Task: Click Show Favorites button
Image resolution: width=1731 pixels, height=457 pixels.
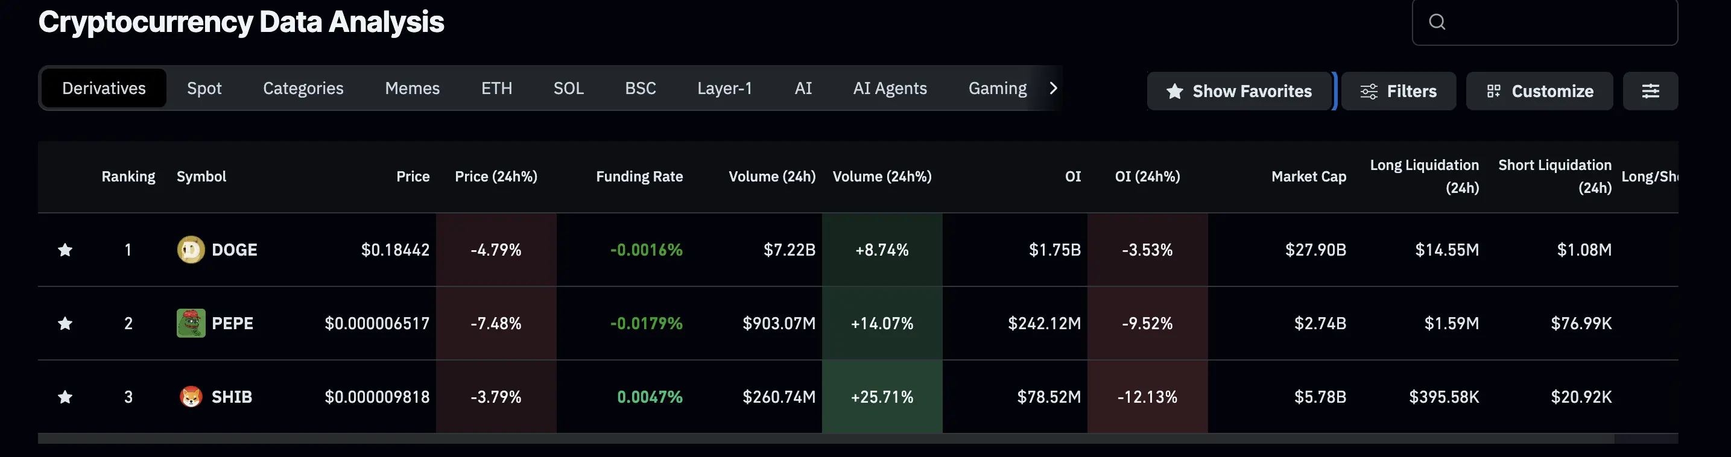Action: [x=1239, y=90]
